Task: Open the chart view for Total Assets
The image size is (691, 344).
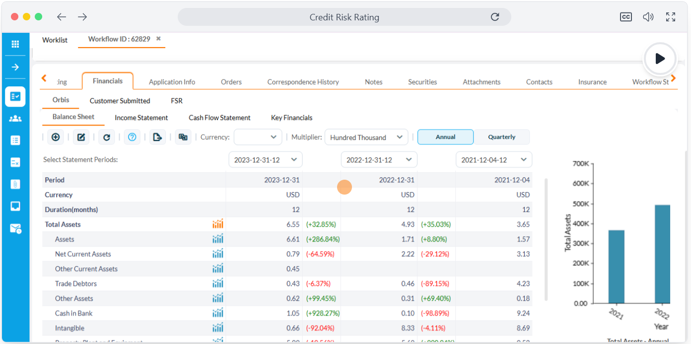Action: click(217, 224)
